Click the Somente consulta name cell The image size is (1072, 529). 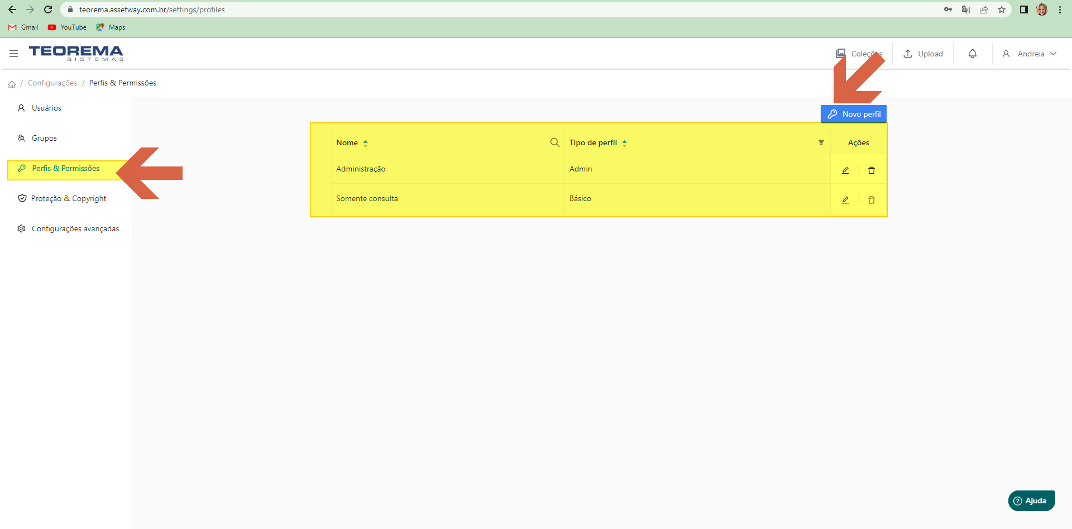pyautogui.click(x=448, y=198)
